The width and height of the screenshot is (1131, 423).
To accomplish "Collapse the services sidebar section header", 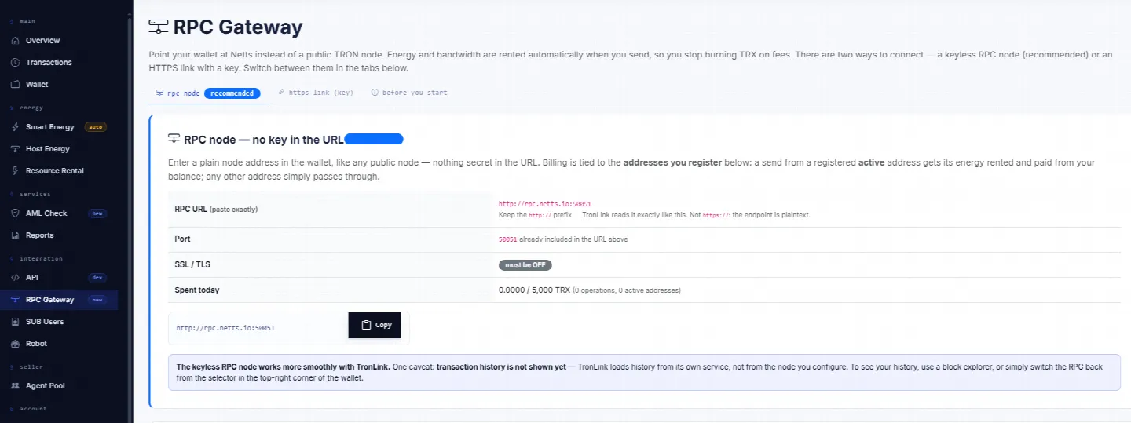I will click(x=29, y=194).
